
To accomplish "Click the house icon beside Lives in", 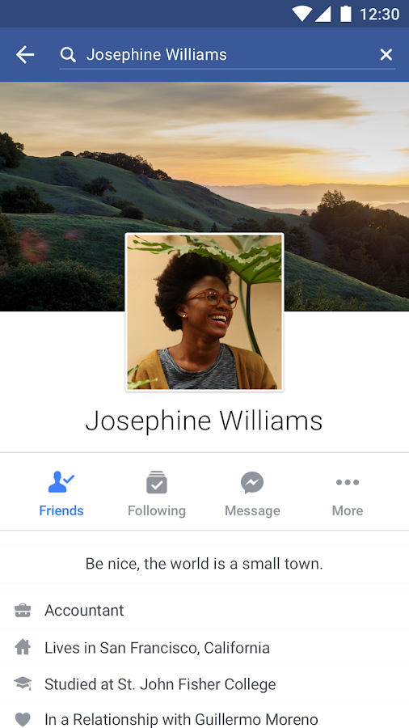I will click(23, 647).
